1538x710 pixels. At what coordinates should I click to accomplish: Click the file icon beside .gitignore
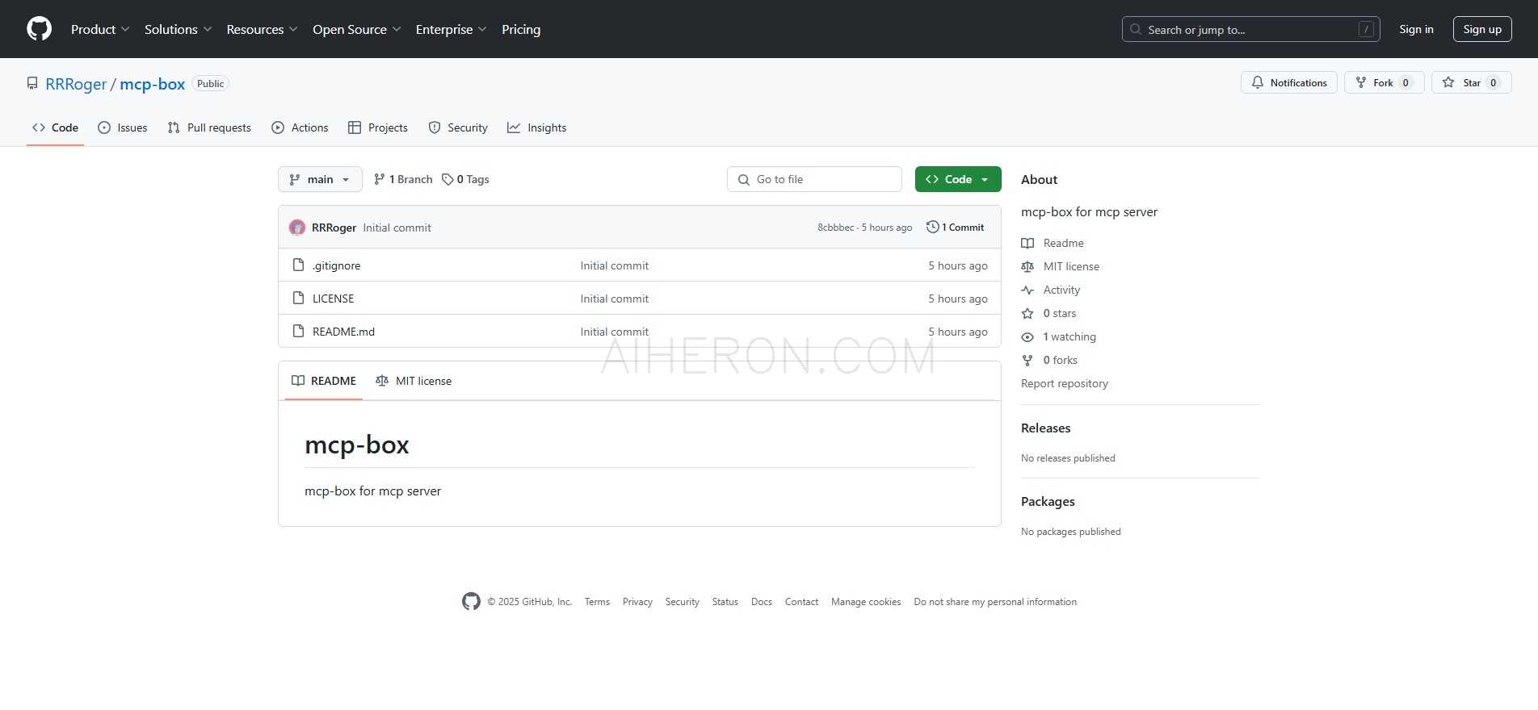[x=298, y=265]
